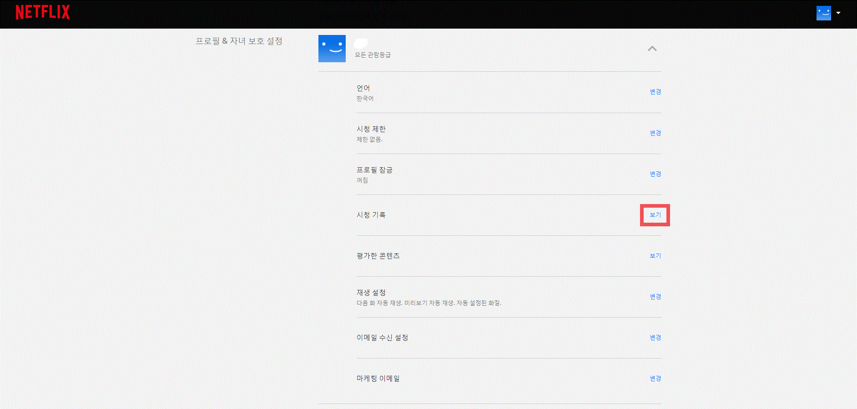Select the 모든 관람등급 text

(x=373, y=55)
